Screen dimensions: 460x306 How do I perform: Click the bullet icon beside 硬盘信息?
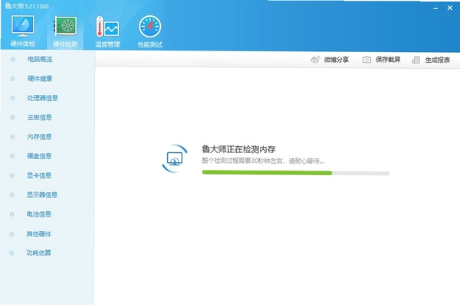pyautogui.click(x=12, y=156)
